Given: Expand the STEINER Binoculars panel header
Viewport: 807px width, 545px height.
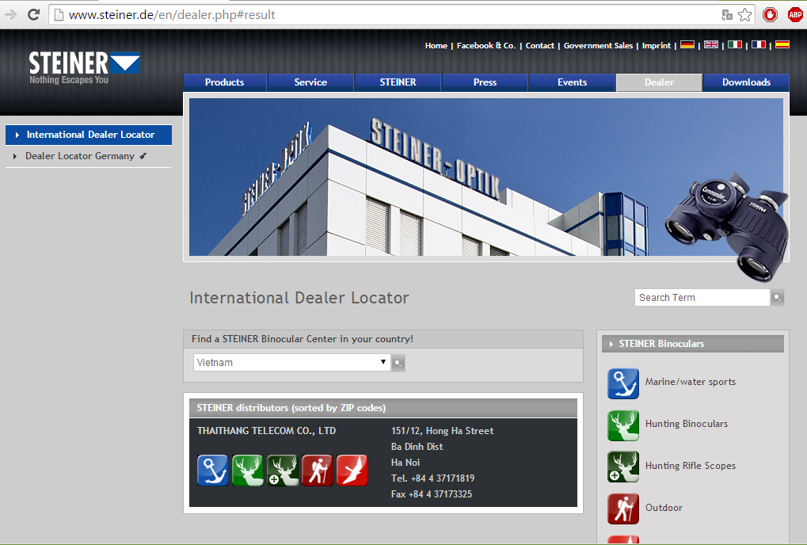Looking at the screenshot, I should tap(693, 344).
